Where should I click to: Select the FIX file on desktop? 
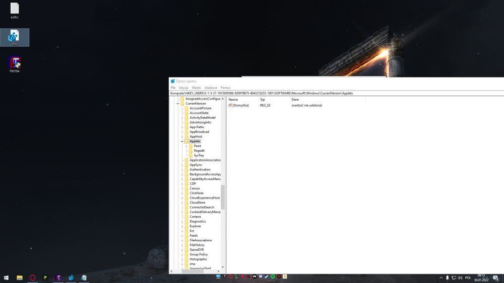[15, 36]
